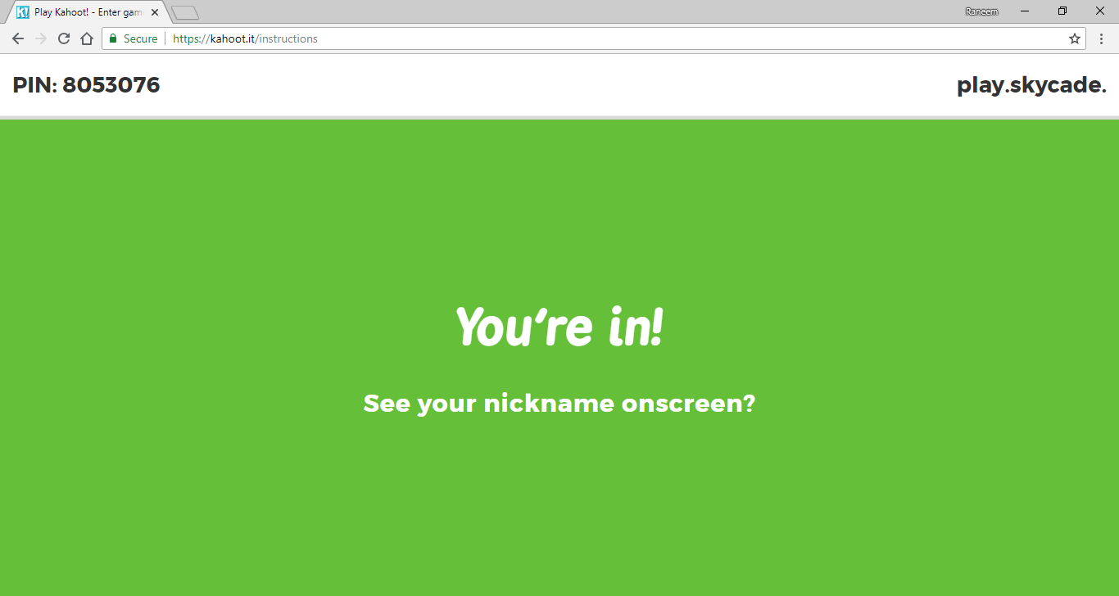The height and width of the screenshot is (596, 1119).
Task: View the Secure padlock site information
Action: click(133, 38)
